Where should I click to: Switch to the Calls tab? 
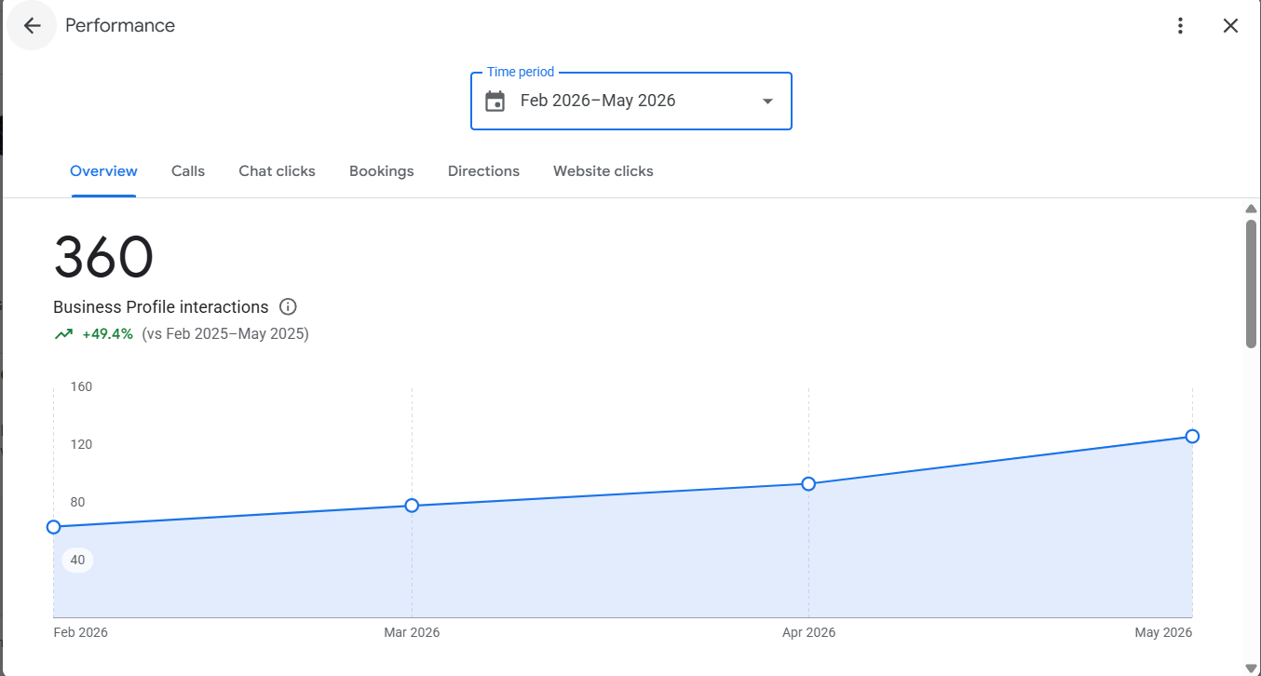click(x=188, y=171)
